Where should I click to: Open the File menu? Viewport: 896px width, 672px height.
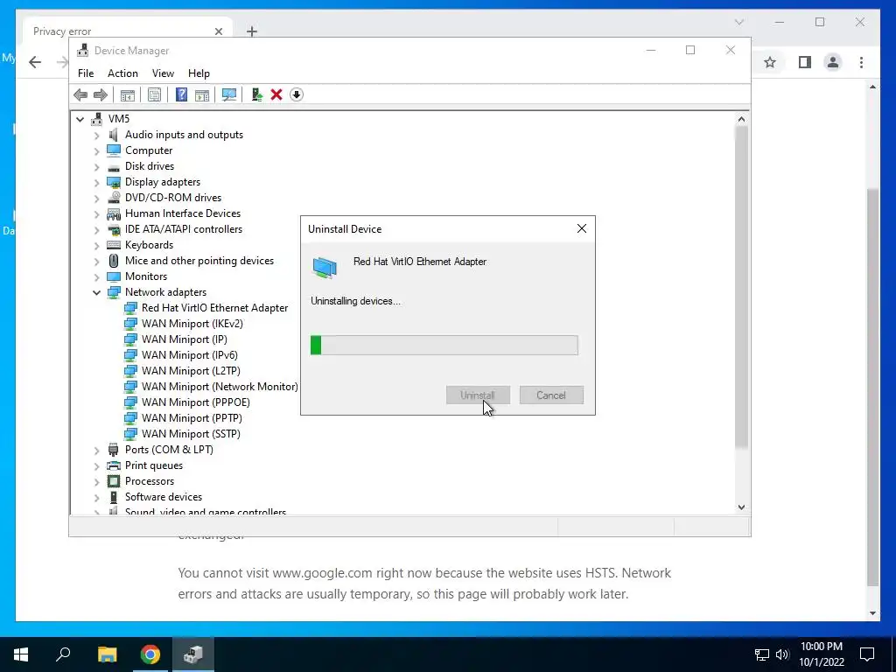click(x=86, y=73)
